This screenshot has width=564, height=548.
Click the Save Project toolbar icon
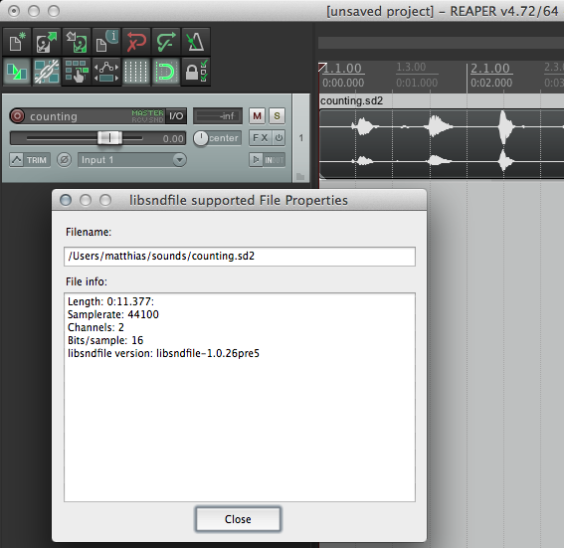77,42
